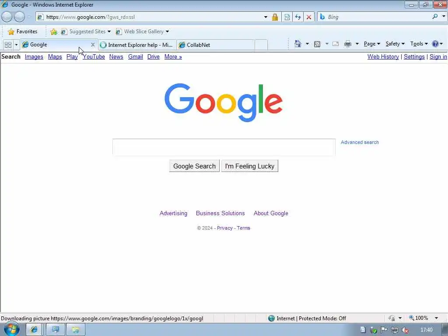The image size is (448, 336).
Task: Open Google Settings link
Action: 414,56
